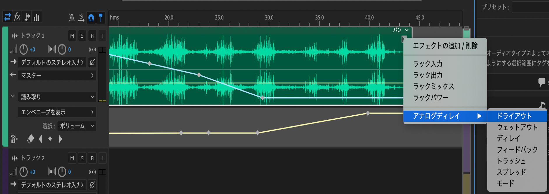Image resolution: width=549 pixels, height=194 pixels.
Task: Select ラック出力 from context menu
Action: pyautogui.click(x=445, y=75)
